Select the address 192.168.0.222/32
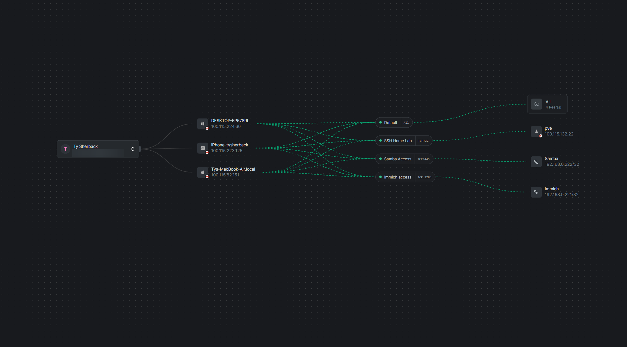 coord(562,164)
